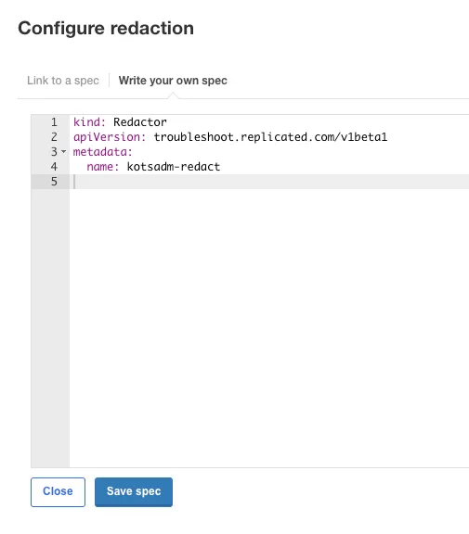Click line number 1 in the gutter

click(x=54, y=122)
